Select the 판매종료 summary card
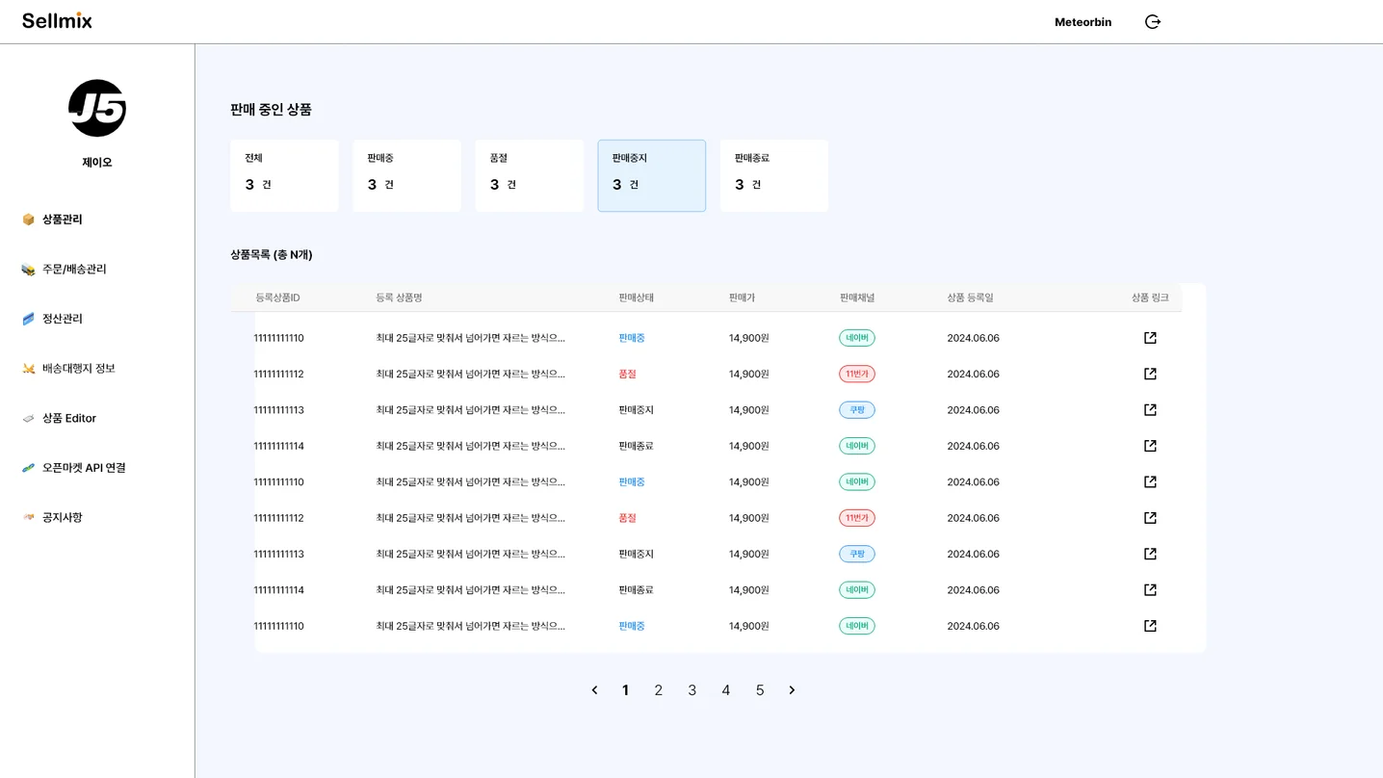Image resolution: width=1383 pixels, height=778 pixels. [x=774, y=175]
